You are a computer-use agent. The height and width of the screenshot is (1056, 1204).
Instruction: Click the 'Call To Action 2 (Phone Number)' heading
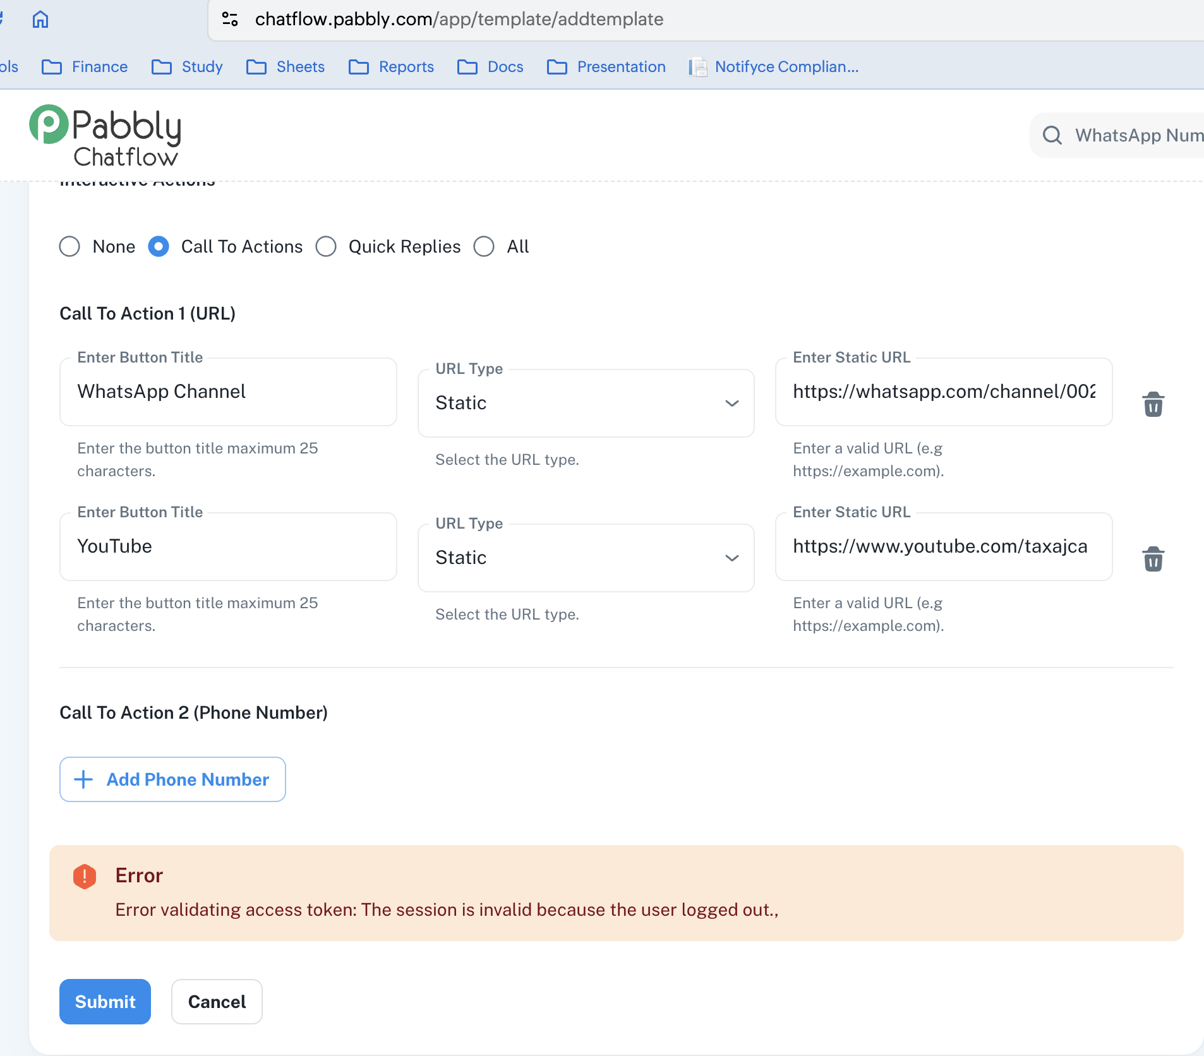tap(194, 712)
